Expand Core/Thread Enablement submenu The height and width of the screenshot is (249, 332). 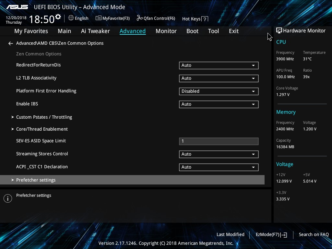pyautogui.click(x=42, y=129)
